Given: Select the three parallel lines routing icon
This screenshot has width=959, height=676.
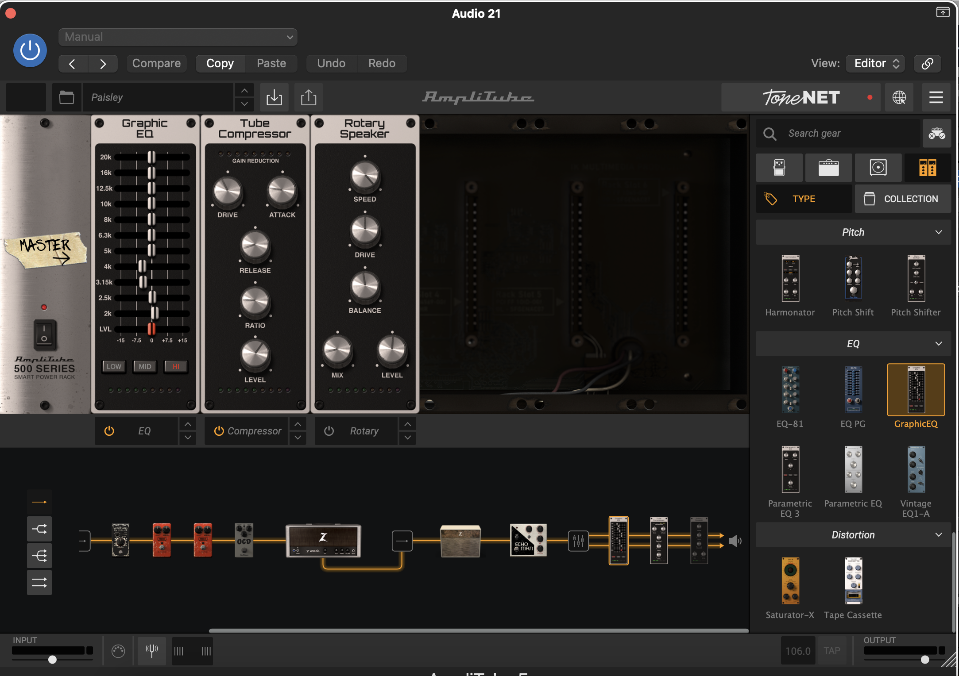Looking at the screenshot, I should [39, 583].
